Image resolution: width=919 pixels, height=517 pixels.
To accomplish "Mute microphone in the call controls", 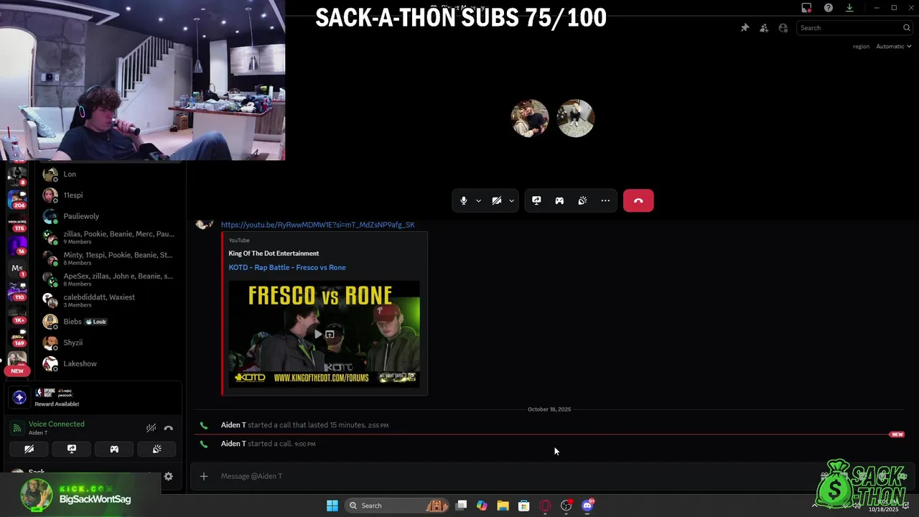I will click(x=464, y=201).
